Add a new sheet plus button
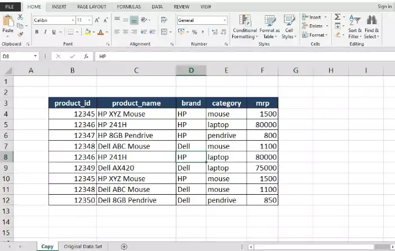The image size is (395, 251). coord(124,246)
